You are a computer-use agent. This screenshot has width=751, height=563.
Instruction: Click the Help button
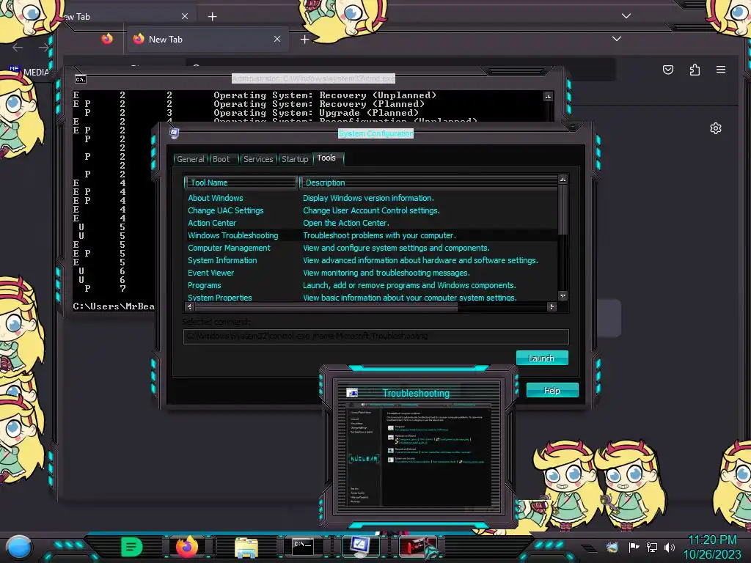coord(552,390)
